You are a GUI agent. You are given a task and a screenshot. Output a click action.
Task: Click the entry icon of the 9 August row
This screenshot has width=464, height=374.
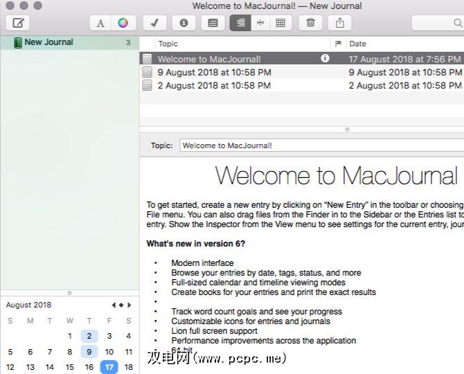pyautogui.click(x=147, y=72)
